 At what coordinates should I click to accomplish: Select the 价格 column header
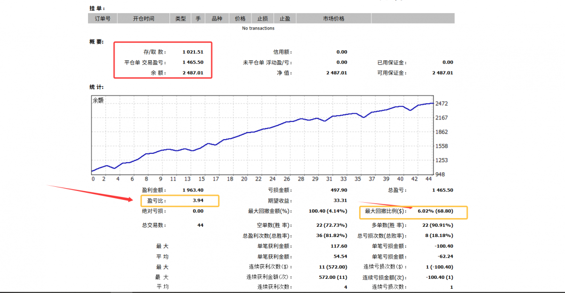pos(240,19)
